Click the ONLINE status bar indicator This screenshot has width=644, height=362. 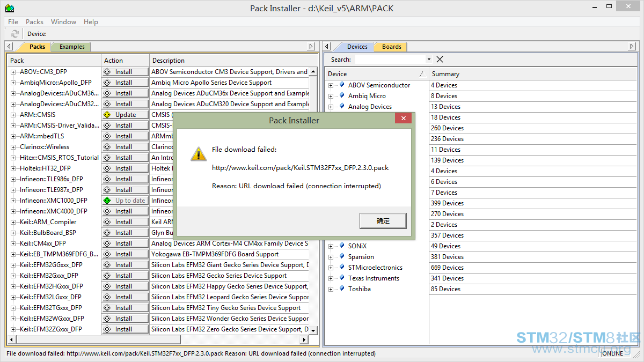coord(612,353)
